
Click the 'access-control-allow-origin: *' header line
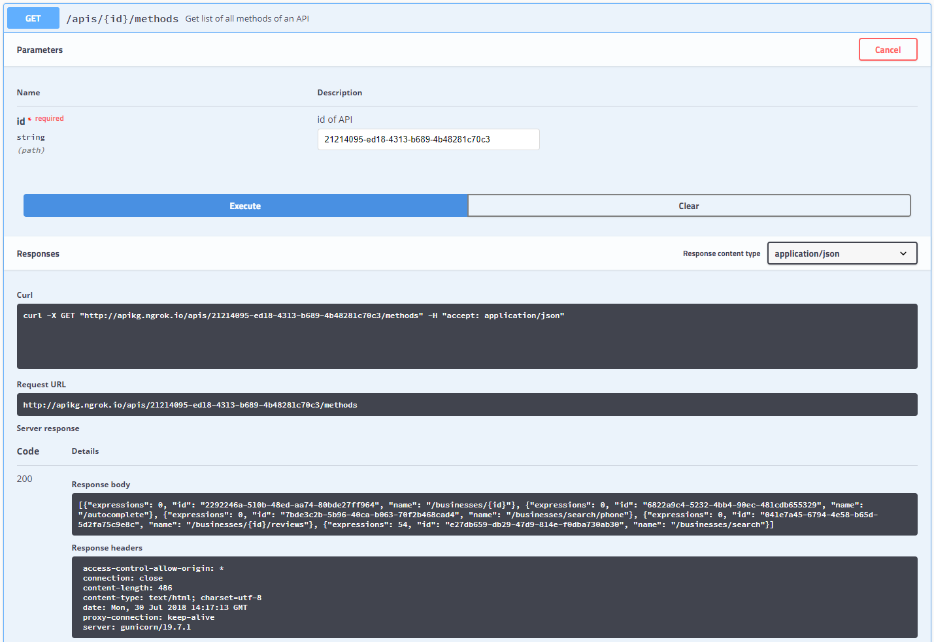click(x=154, y=568)
